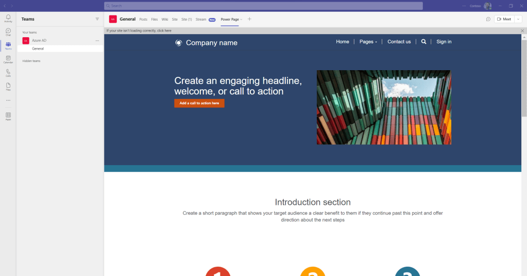This screenshot has width=527, height=276.
Task: Open the Activity feed in the sidebar
Action: (8, 18)
